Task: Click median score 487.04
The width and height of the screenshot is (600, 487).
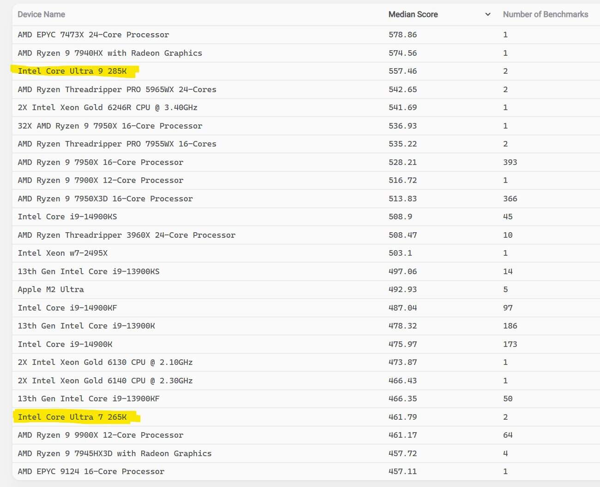Action: [402, 308]
